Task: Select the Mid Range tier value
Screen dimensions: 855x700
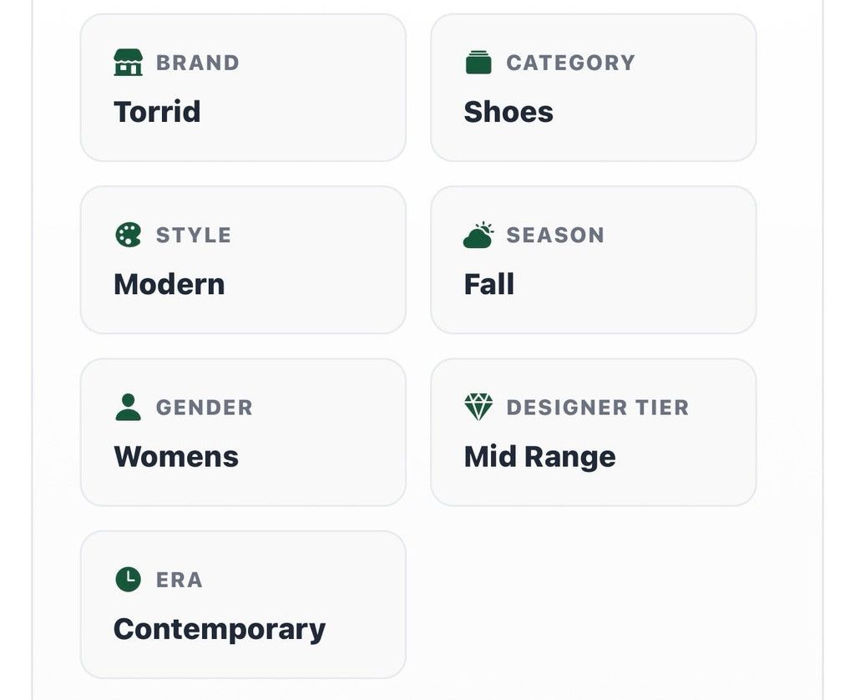Action: pos(540,457)
